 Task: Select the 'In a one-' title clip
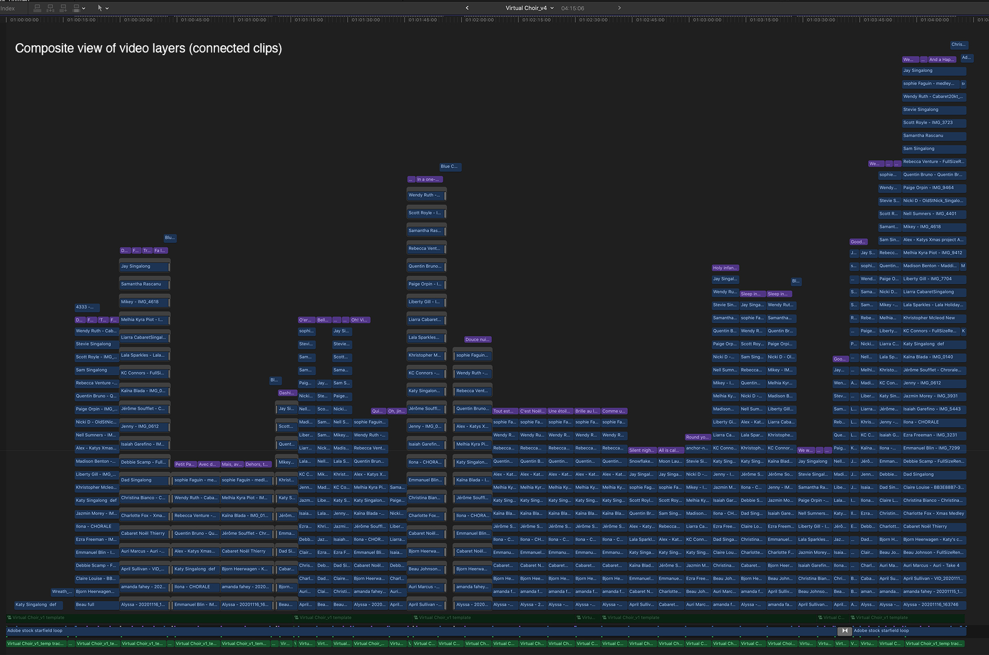(x=429, y=179)
